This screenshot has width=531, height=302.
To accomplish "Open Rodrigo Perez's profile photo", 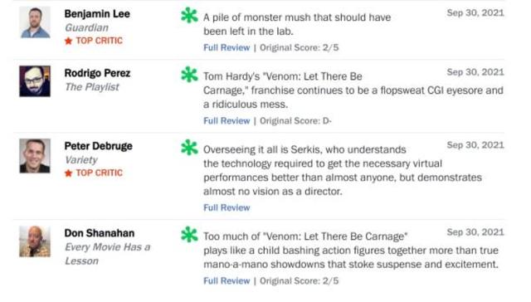I will pyautogui.click(x=35, y=81).
